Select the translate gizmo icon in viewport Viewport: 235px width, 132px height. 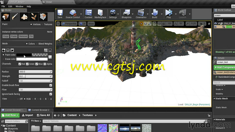click(x=141, y=24)
